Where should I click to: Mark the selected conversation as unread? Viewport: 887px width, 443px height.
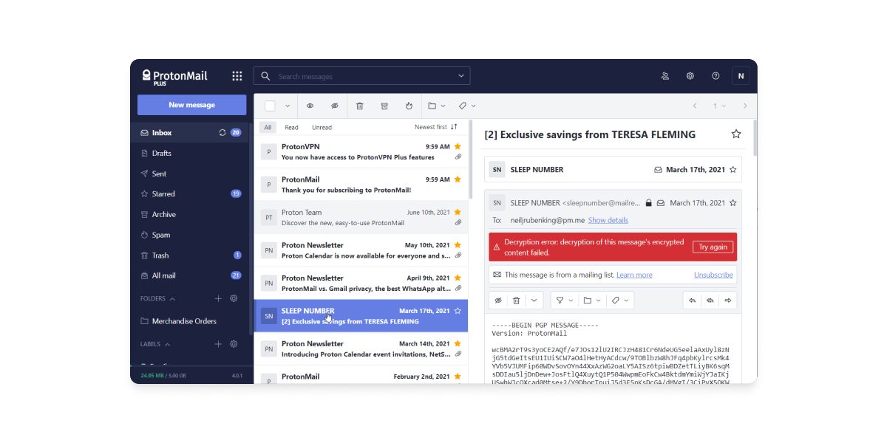(334, 106)
